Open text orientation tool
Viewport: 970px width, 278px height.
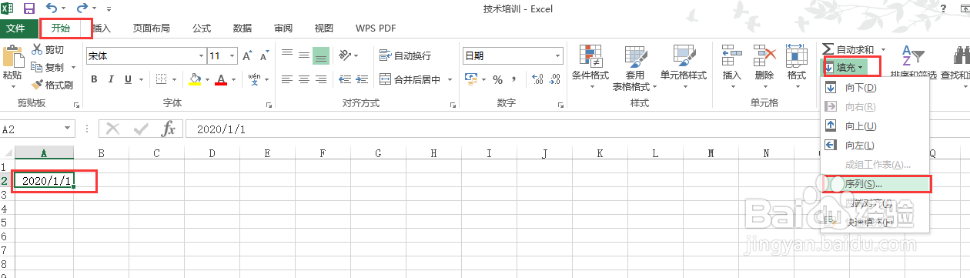[344, 55]
